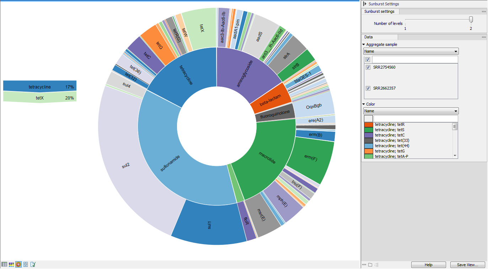Minimize the Data settings group
Viewport: 488px width, 269px height.
point(484,37)
